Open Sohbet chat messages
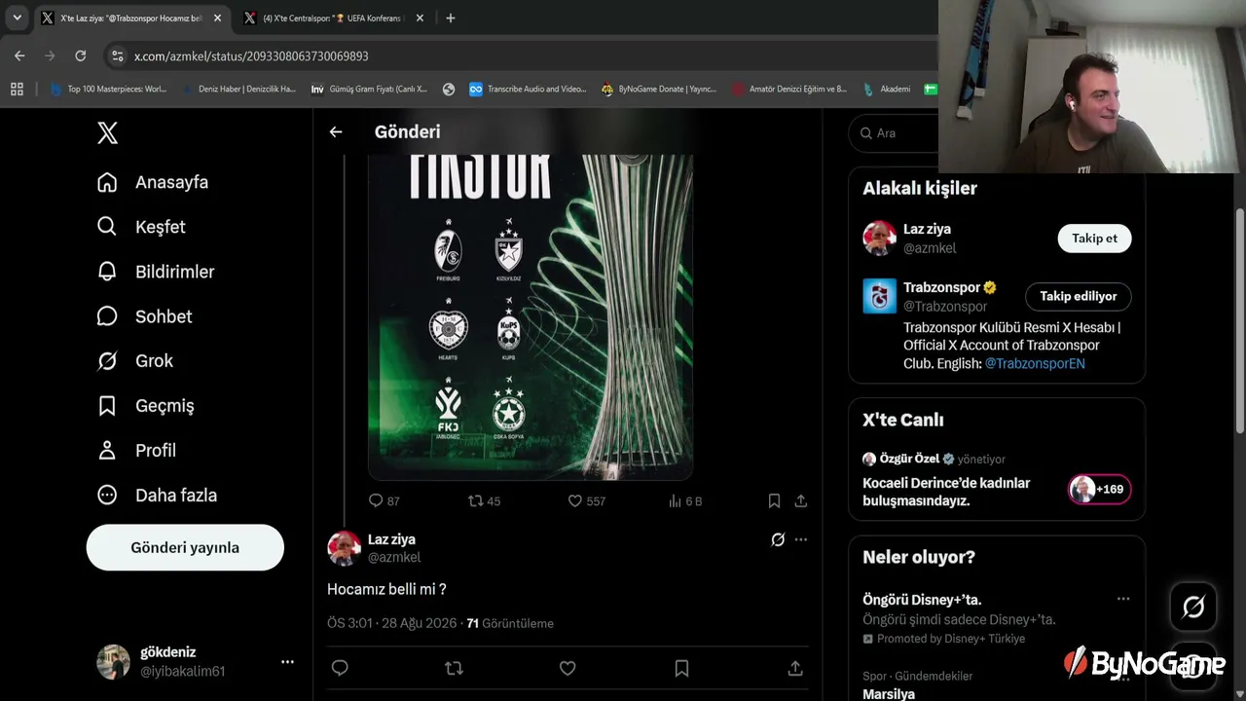Viewport: 1246px width, 701px height. (x=144, y=316)
